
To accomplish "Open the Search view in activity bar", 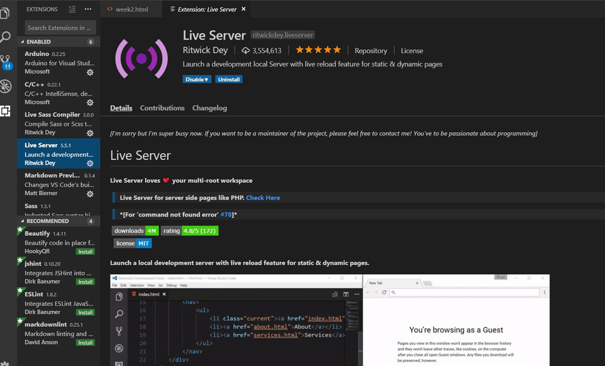I will point(5,37).
